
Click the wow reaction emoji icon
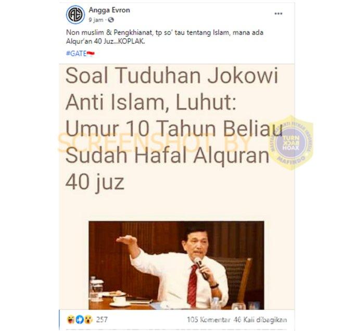coord(88,320)
